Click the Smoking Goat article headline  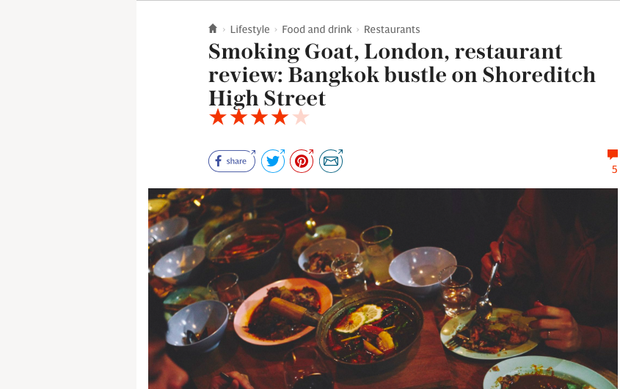coord(402,75)
